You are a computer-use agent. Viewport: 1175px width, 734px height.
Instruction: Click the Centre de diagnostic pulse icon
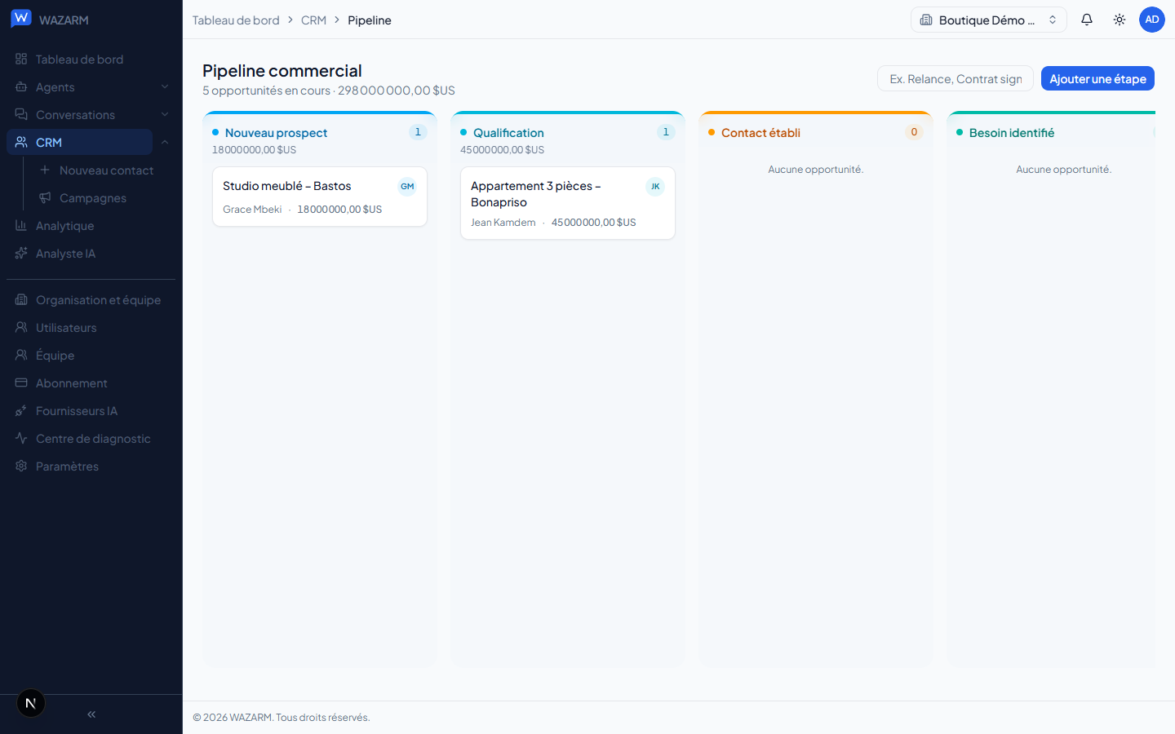tap(21, 438)
